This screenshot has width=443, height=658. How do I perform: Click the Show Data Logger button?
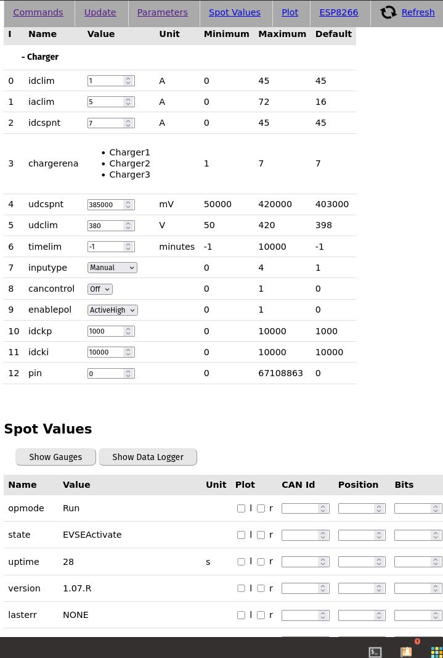148,457
